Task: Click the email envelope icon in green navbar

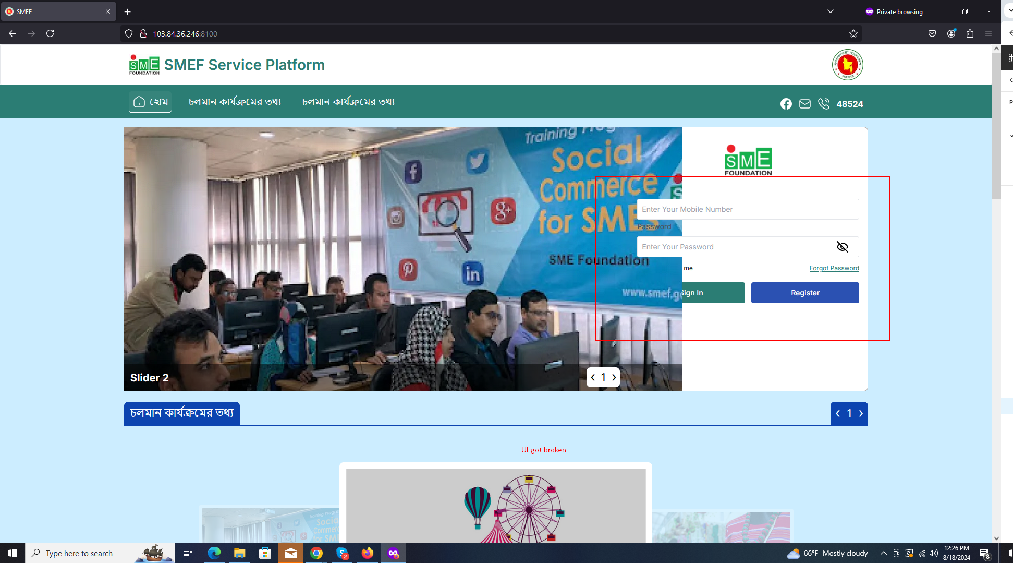Action: click(x=804, y=104)
